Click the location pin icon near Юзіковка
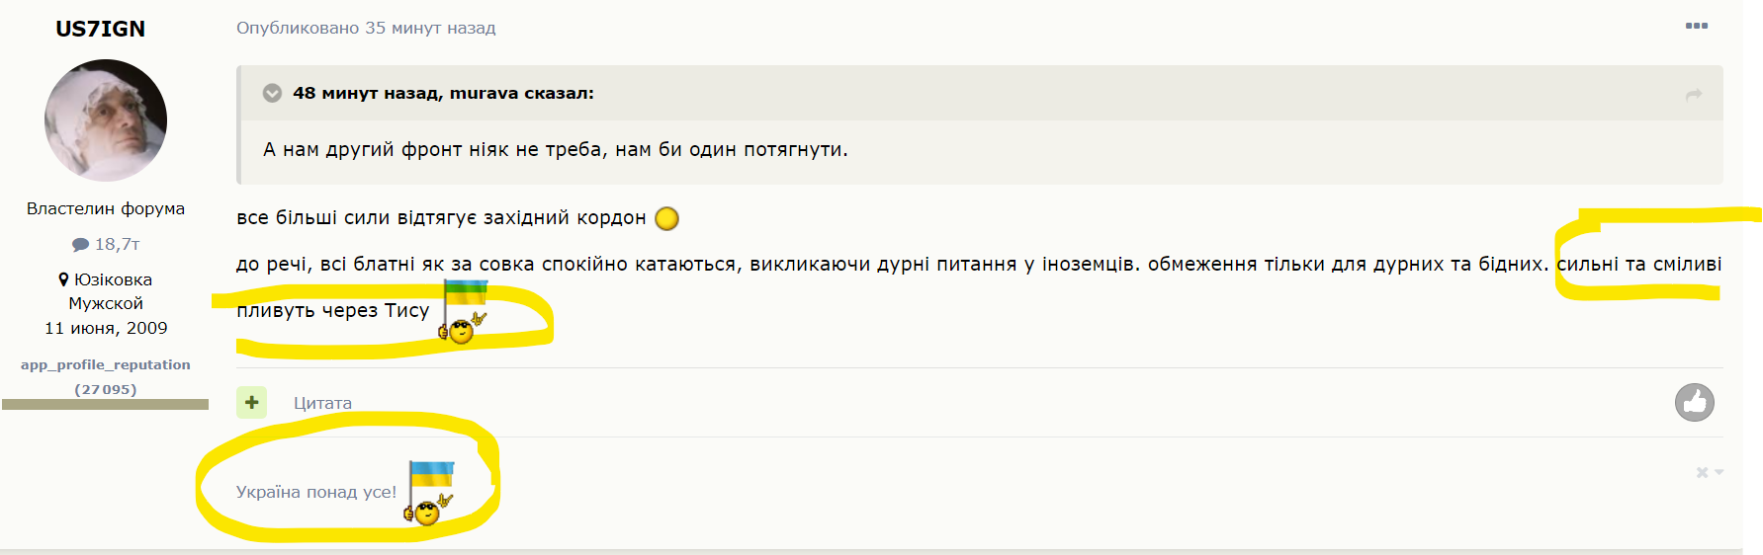 [64, 279]
